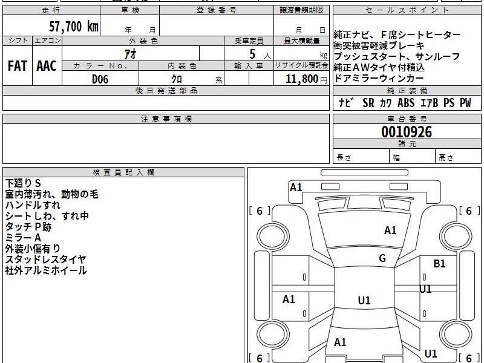Click the note 社外アルミホイール
This screenshot has width=484, height=363.
46,270
